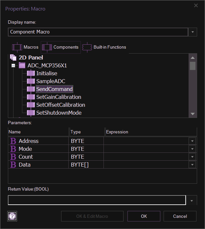
Task: Select the SampleADC tree item
Action: tap(51, 81)
